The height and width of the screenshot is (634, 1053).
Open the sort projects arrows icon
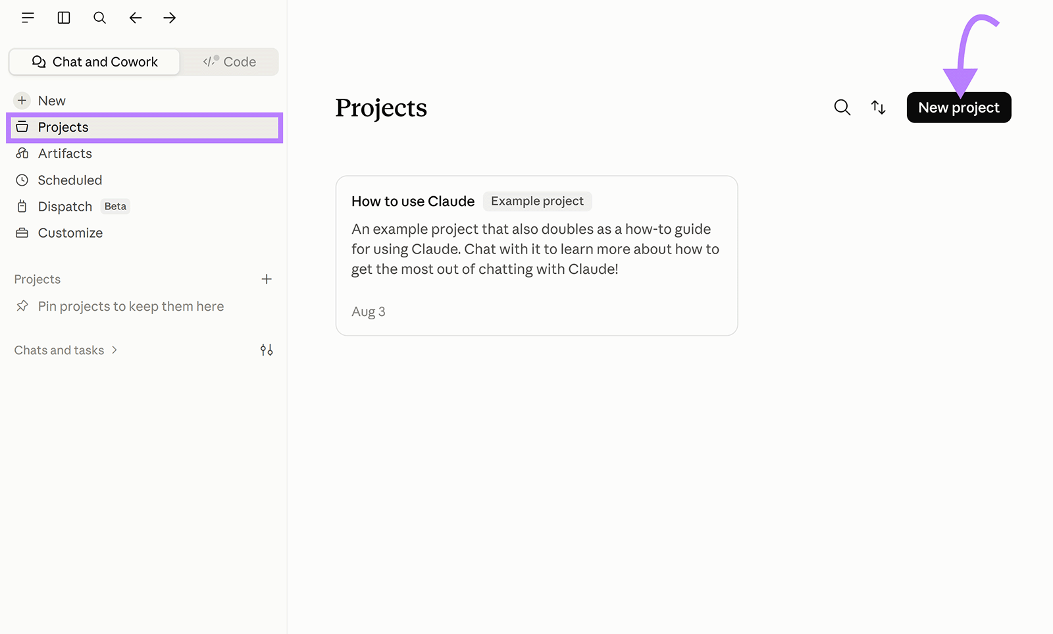879,107
